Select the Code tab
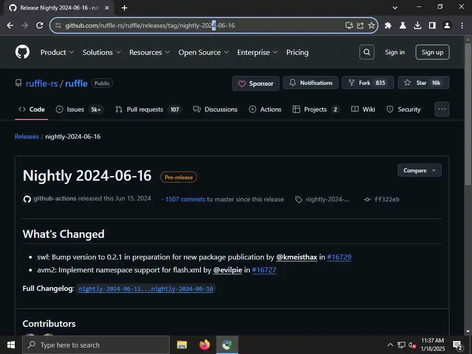 pyautogui.click(x=32, y=109)
